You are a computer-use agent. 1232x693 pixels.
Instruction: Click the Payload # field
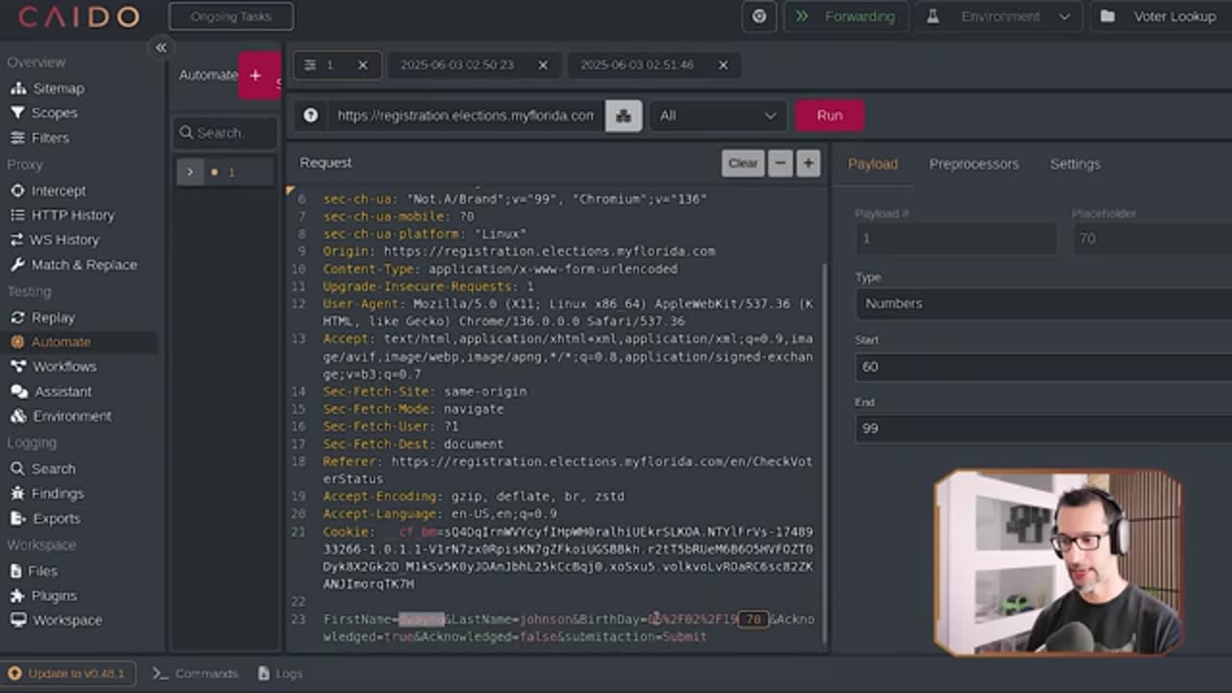[956, 239]
